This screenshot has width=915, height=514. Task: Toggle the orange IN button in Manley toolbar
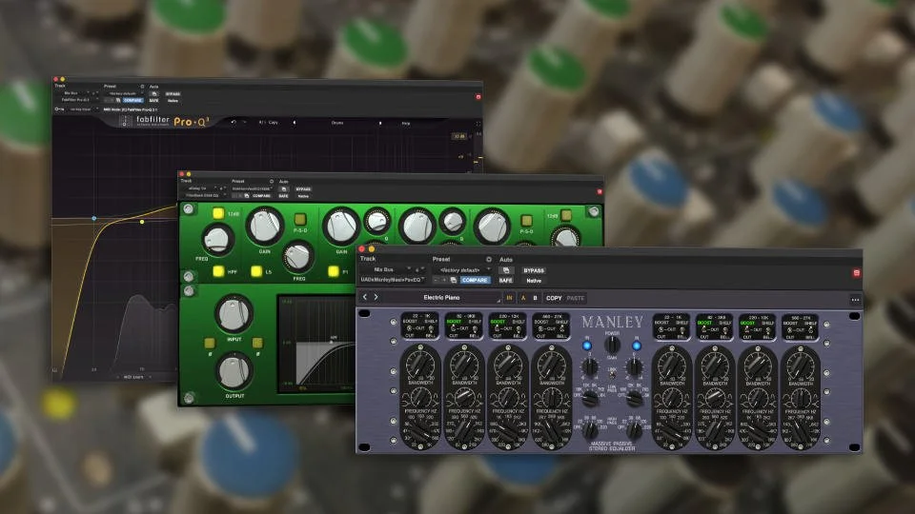[509, 298]
